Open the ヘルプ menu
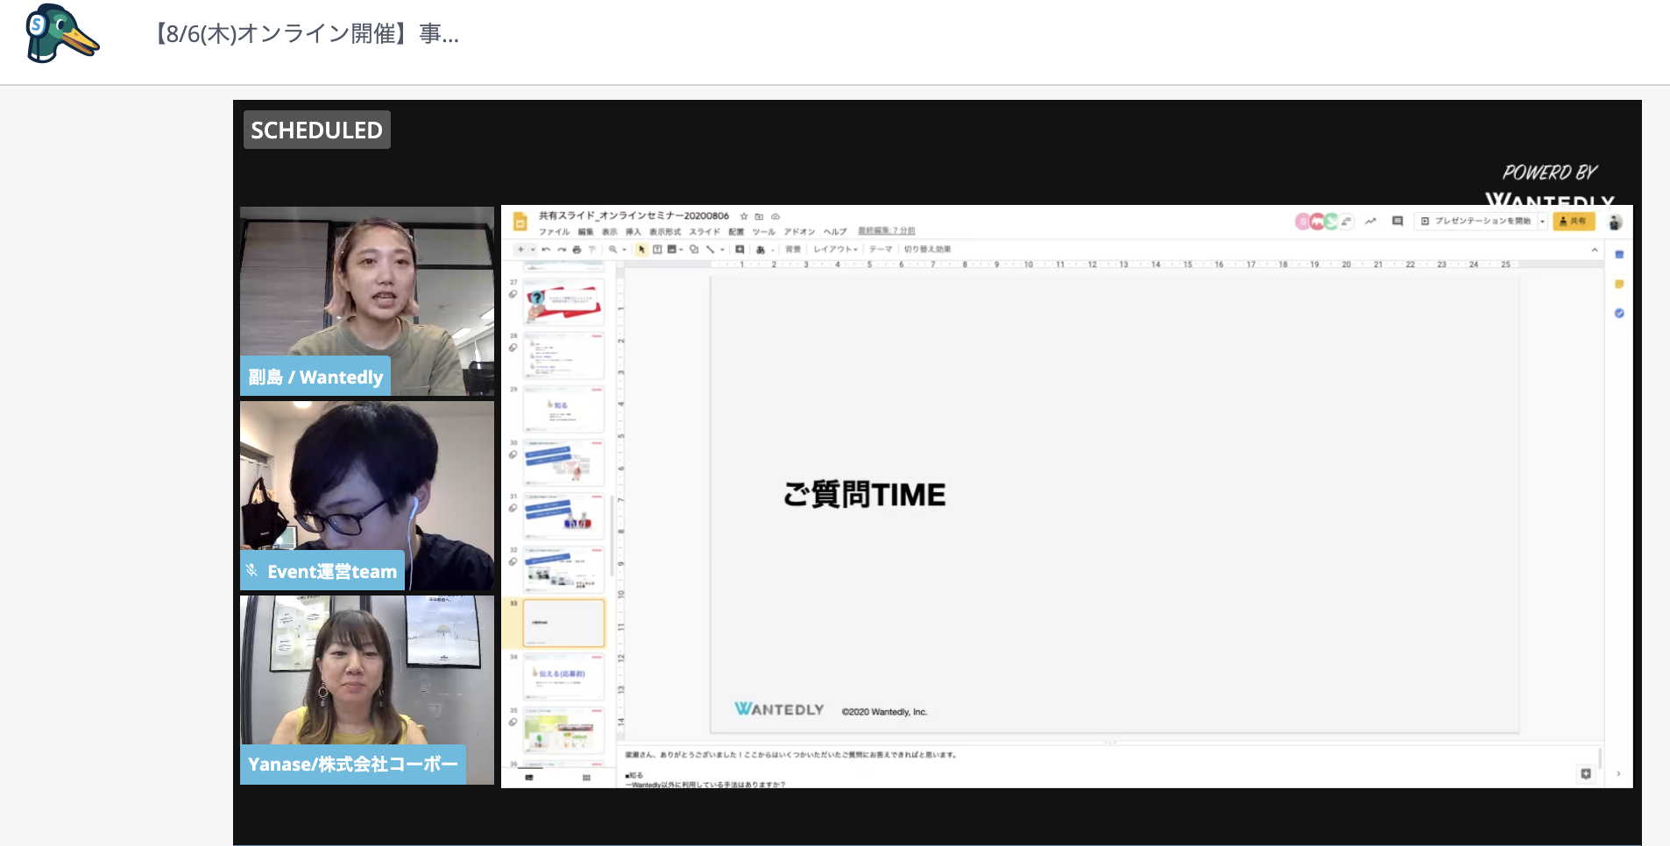Screen dimensions: 1670x846 835,232
